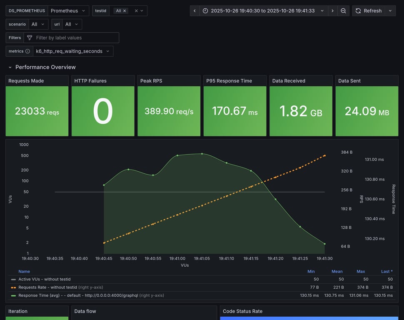Collapse the Performance Overview row
The height and width of the screenshot is (320, 404).
click(x=10, y=67)
